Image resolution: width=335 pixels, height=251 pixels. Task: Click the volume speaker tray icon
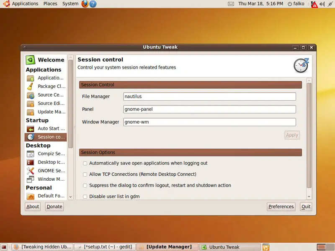tap(322, 4)
